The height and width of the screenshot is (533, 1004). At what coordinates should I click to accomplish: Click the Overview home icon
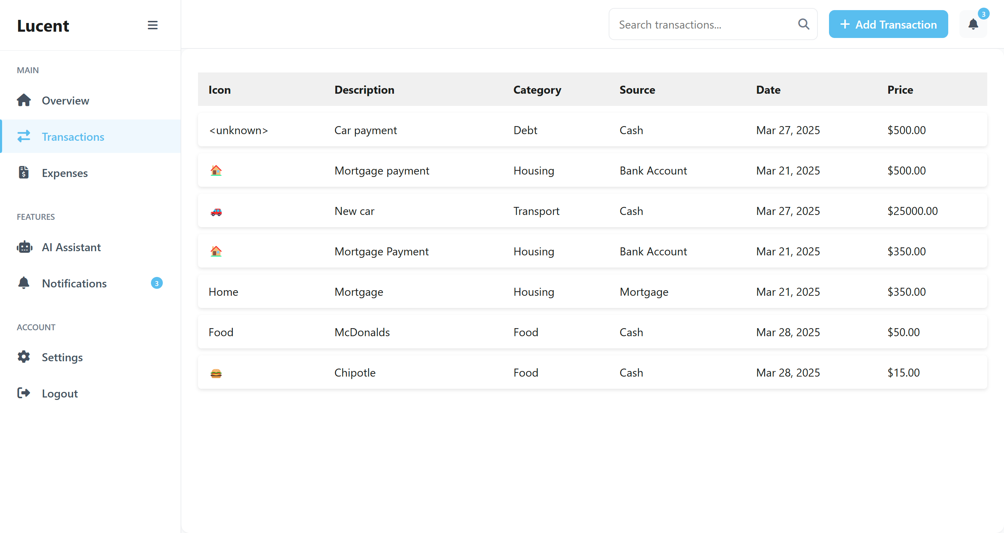coord(24,101)
